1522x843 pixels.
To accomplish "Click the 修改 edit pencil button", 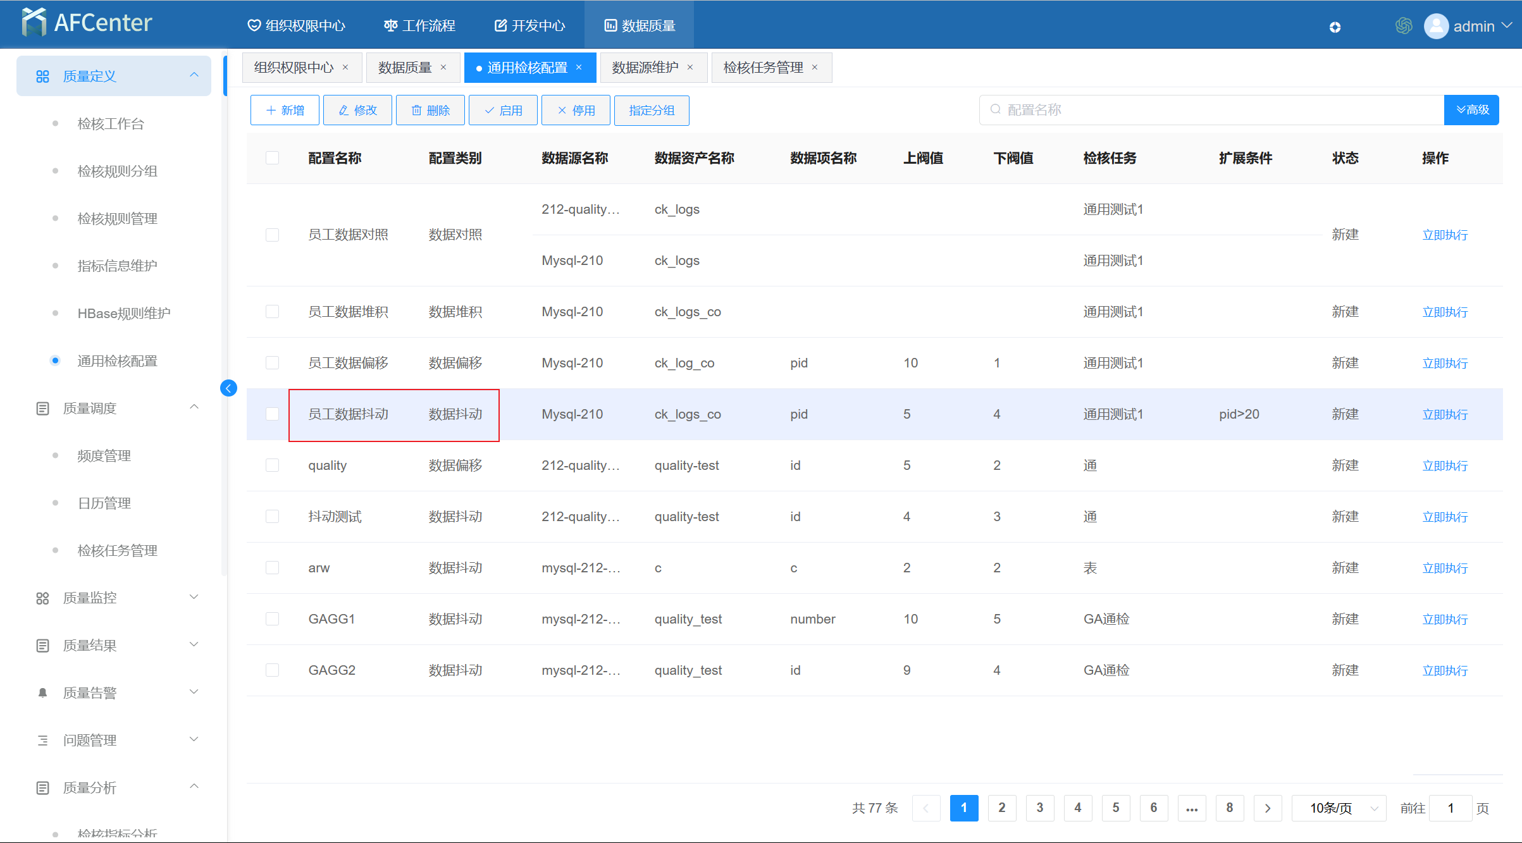I will click(357, 111).
